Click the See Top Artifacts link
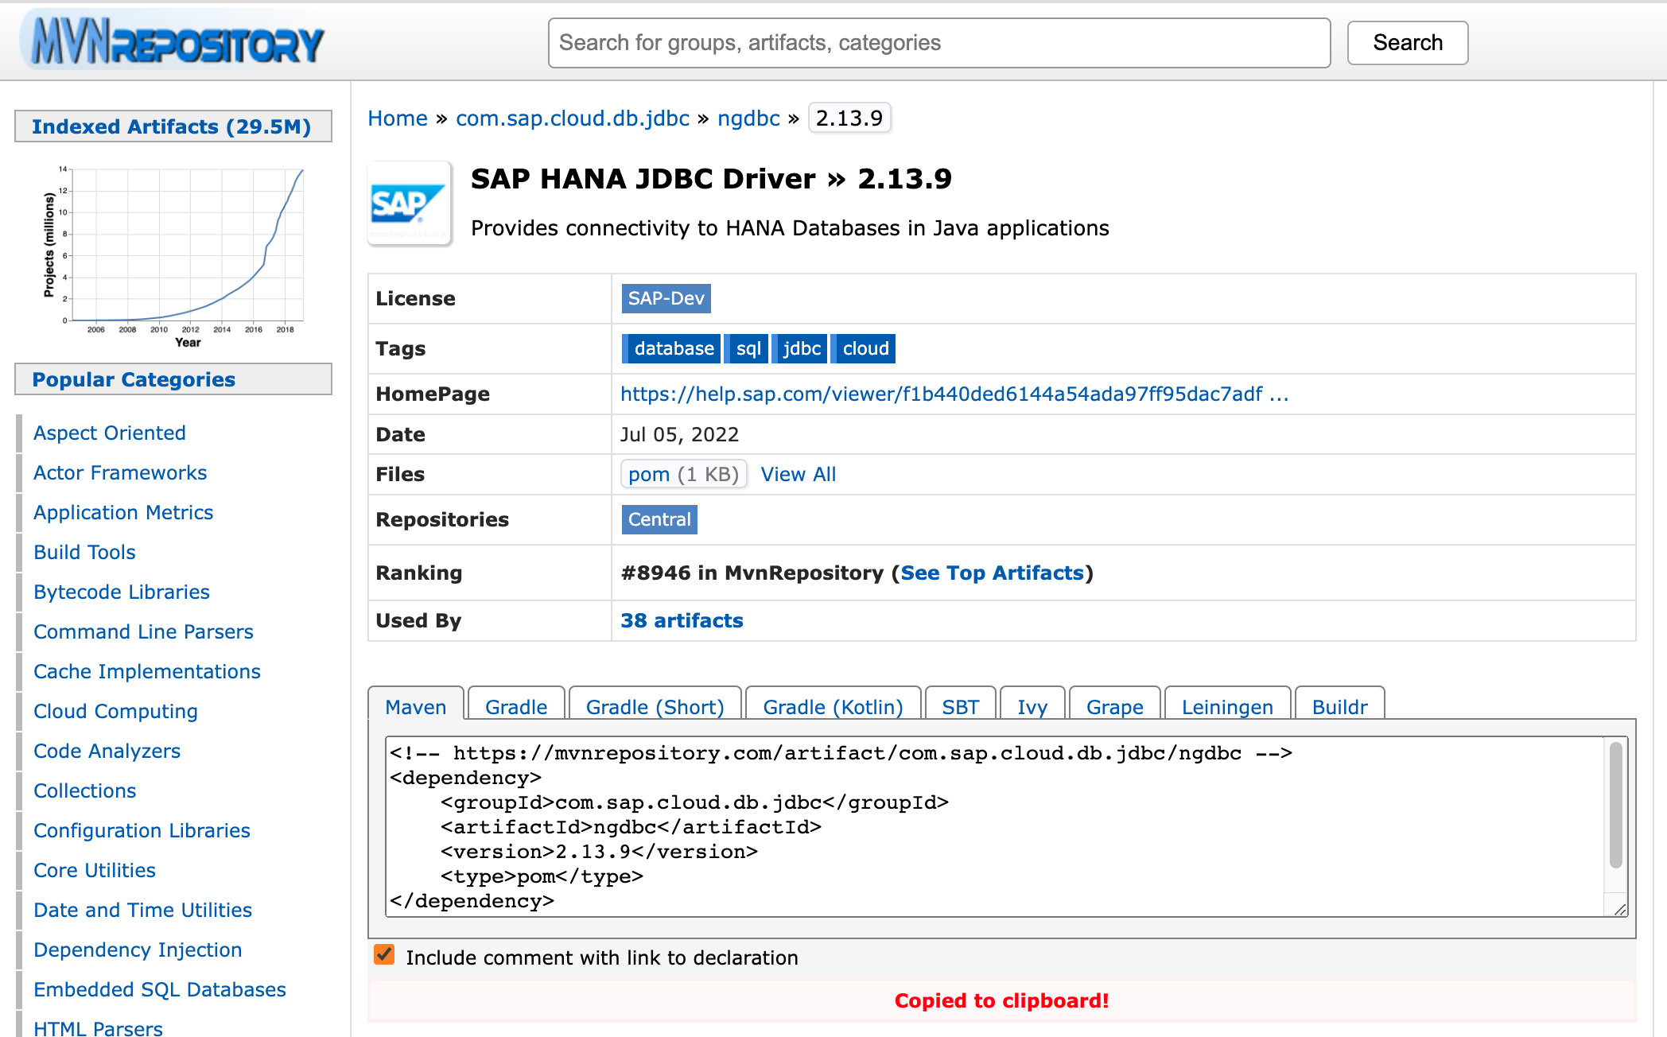This screenshot has height=1037, width=1667. coord(992,573)
